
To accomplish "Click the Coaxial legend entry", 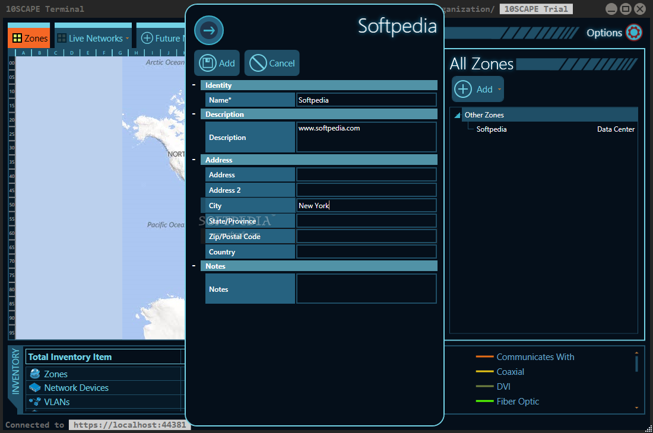I will point(510,372).
